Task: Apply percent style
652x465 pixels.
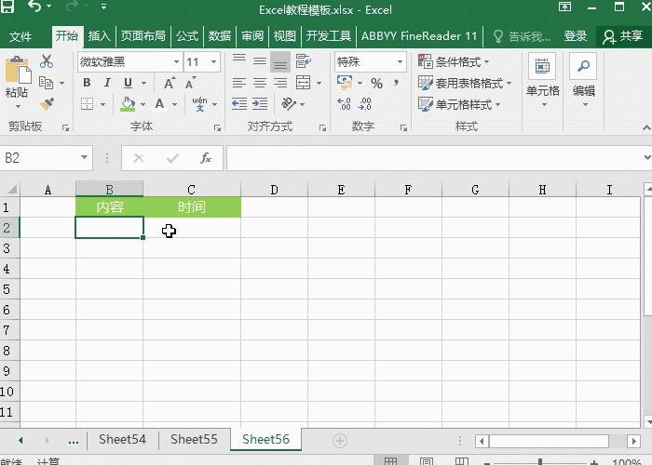Action: click(376, 83)
